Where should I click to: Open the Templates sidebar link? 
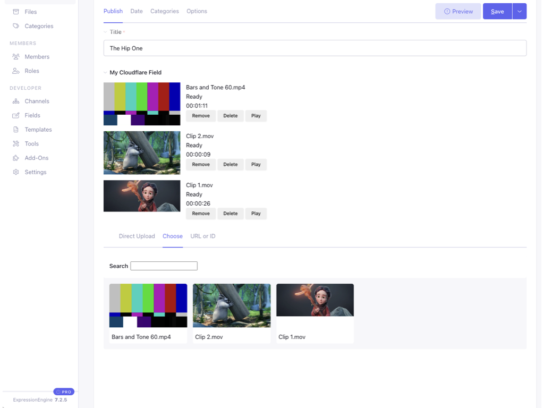(38, 130)
